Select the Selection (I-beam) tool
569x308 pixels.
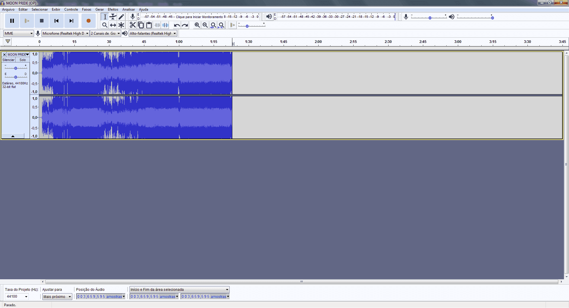click(x=105, y=17)
